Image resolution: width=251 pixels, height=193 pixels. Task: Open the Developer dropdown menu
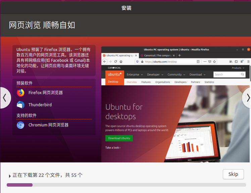(155, 75)
